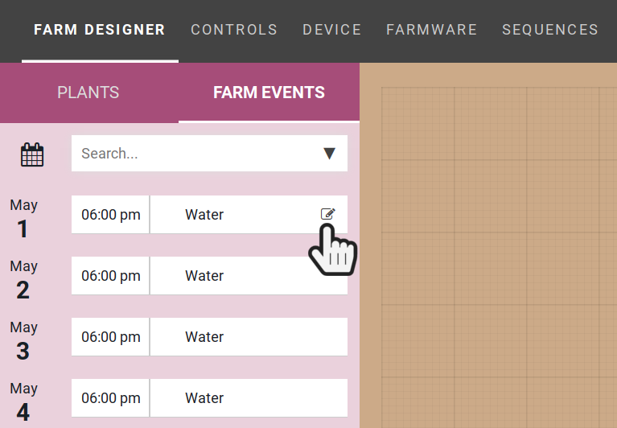
Task: Go to the Device page
Action: click(x=332, y=30)
